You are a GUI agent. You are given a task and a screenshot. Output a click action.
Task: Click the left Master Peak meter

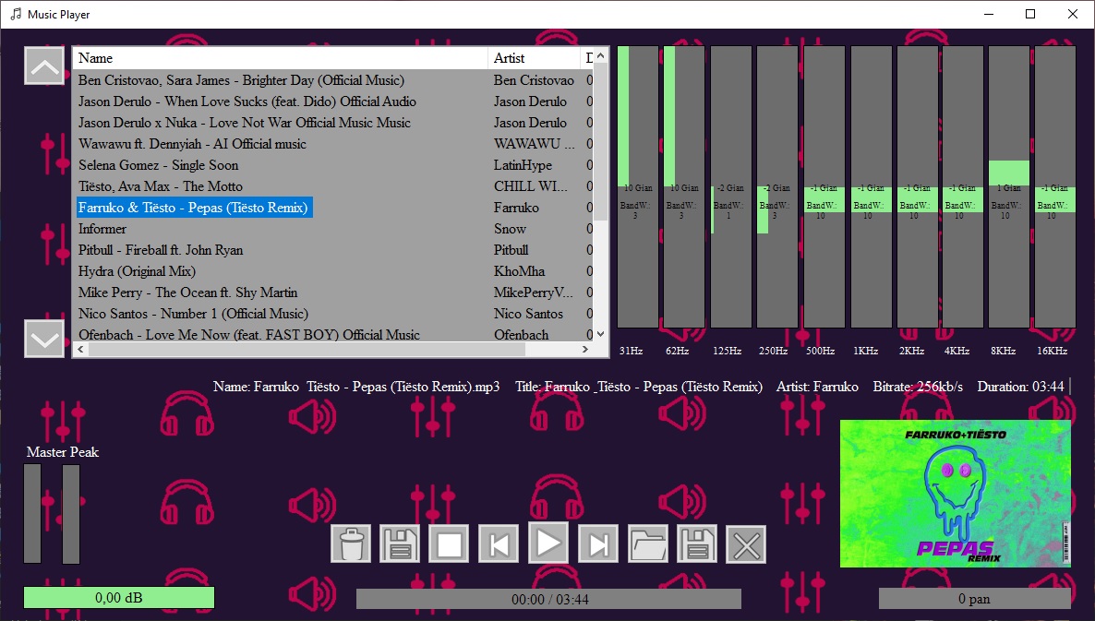pyautogui.click(x=32, y=514)
